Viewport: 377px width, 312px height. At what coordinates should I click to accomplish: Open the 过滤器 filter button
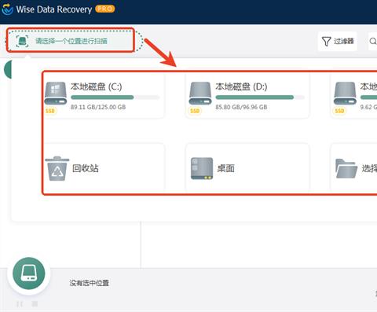338,41
